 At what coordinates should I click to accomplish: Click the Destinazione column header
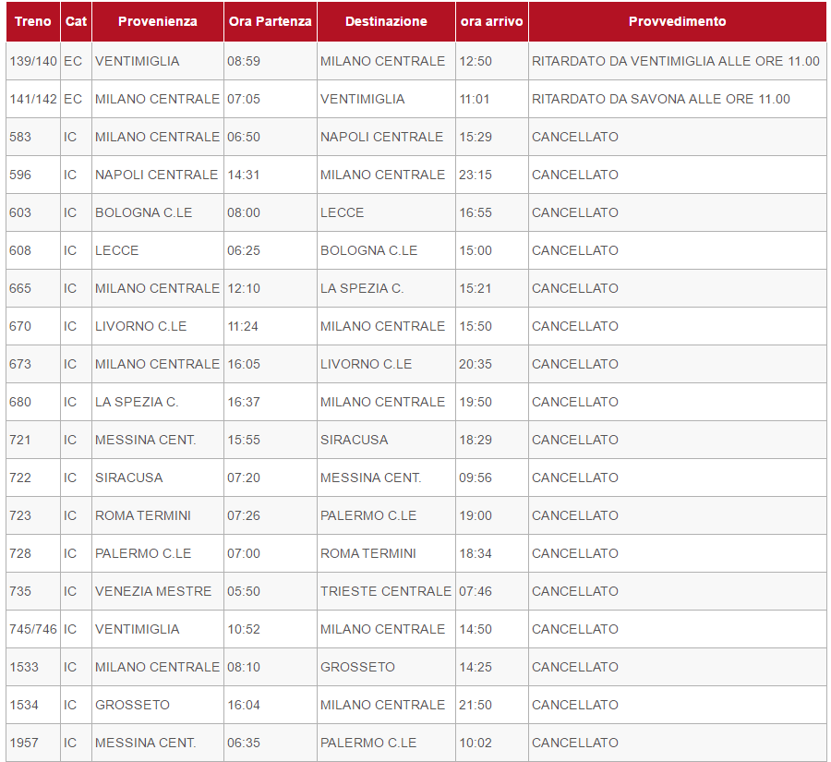pyautogui.click(x=386, y=21)
